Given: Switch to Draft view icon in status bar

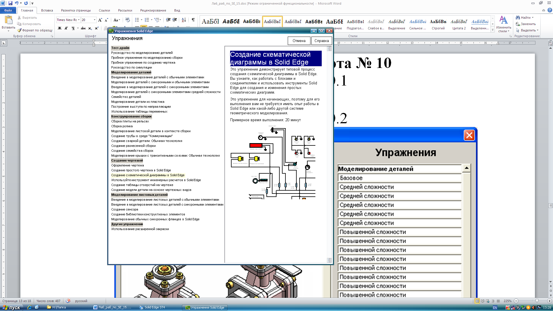Looking at the screenshot, I should (x=498, y=301).
